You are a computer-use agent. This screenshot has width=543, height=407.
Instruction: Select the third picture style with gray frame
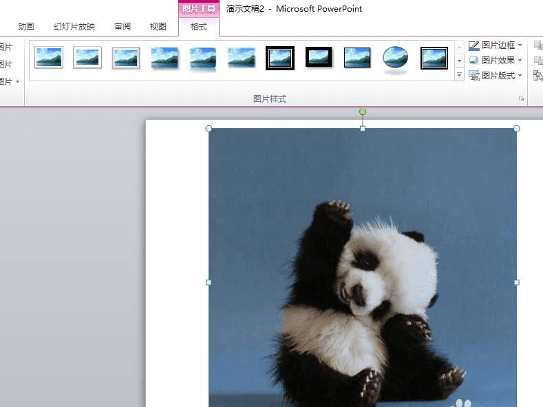(126, 58)
